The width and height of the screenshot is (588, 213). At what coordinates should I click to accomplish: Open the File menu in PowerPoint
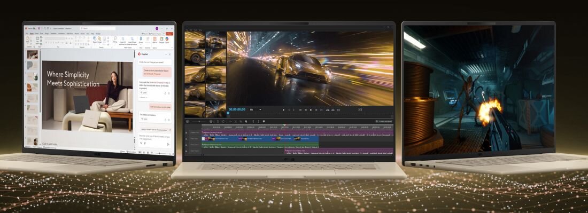[27, 34]
